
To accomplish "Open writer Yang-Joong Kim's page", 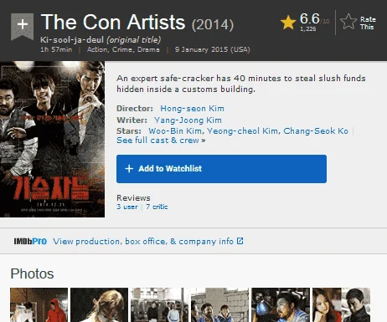I will click(x=188, y=120).
